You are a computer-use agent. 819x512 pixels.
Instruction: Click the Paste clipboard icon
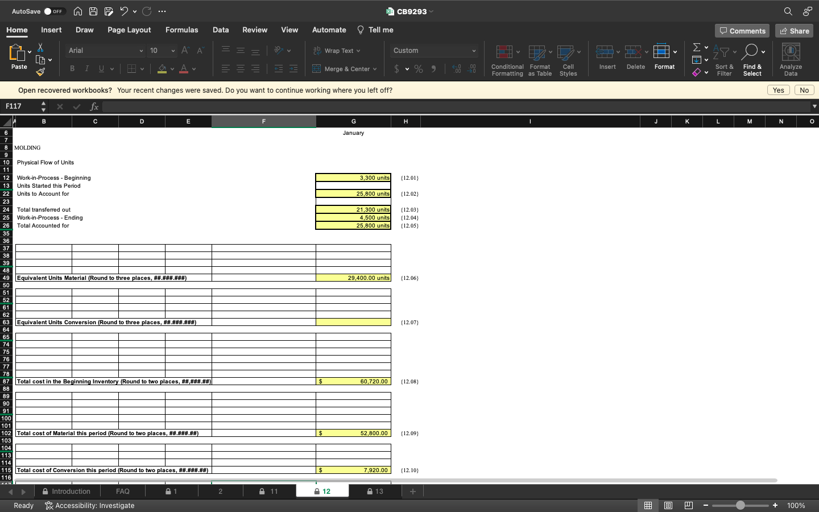(18, 53)
